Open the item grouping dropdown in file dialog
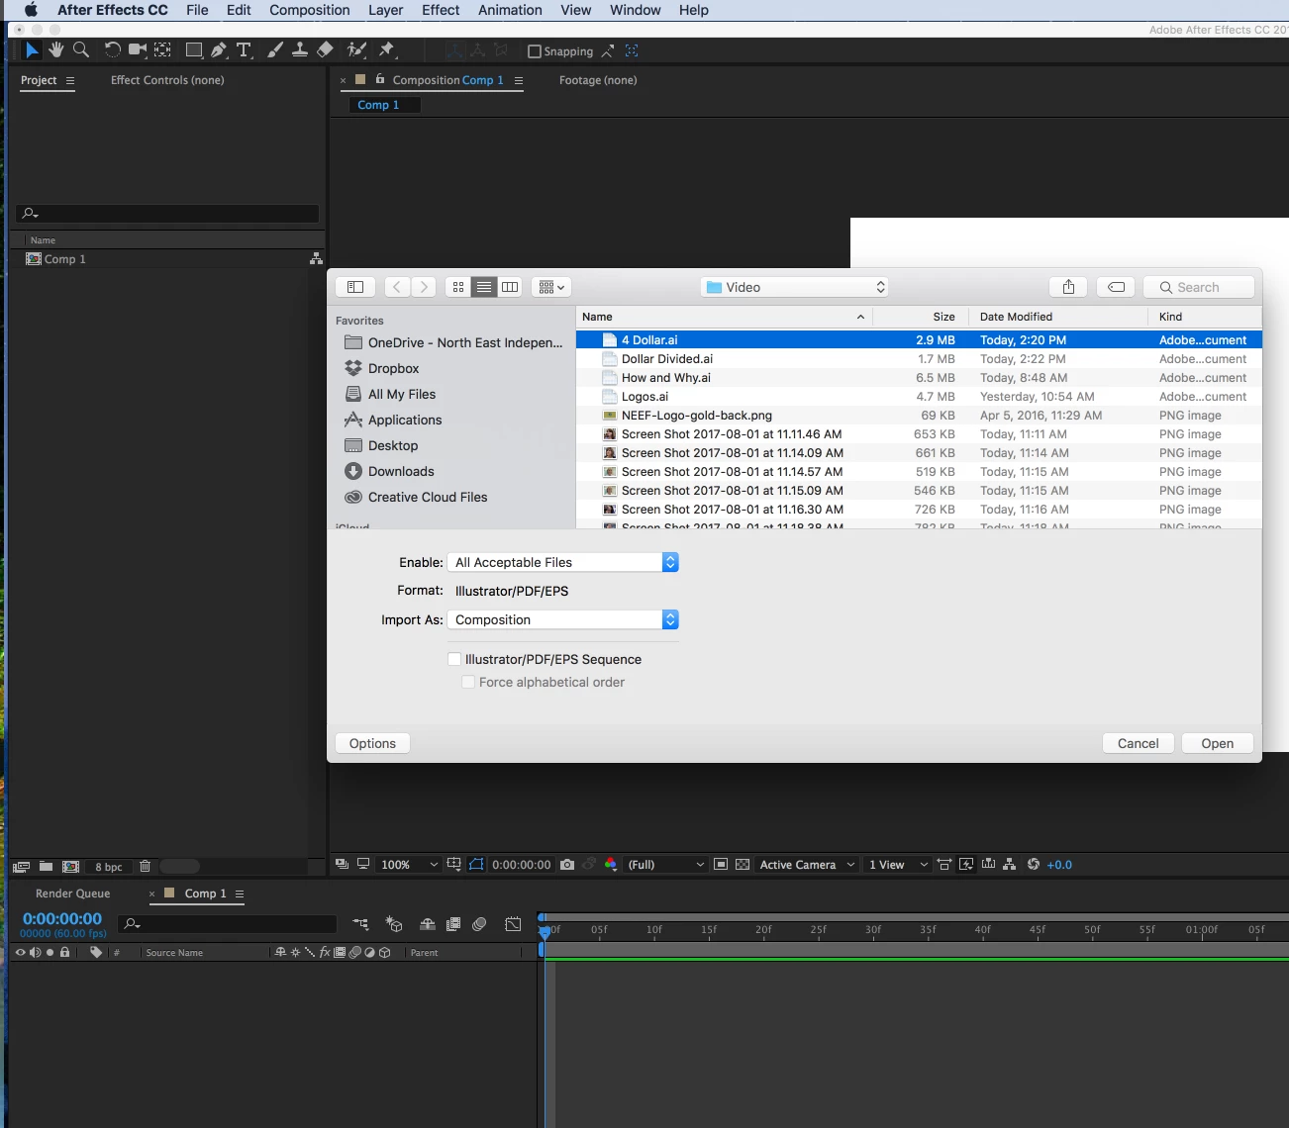The image size is (1289, 1128). tap(551, 287)
